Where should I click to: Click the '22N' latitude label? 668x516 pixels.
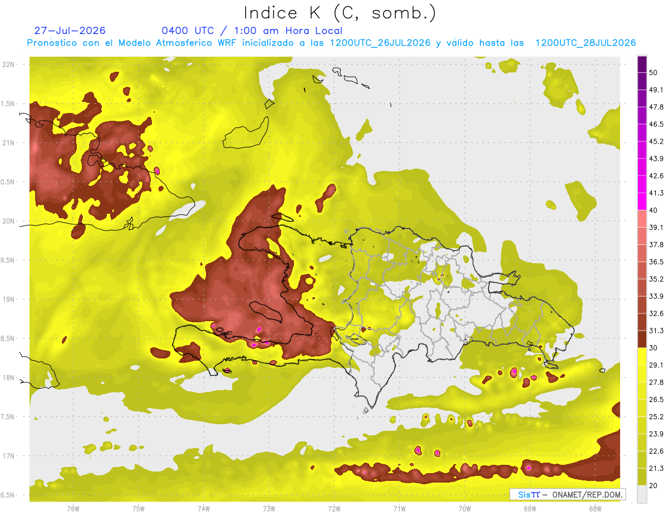coord(9,64)
